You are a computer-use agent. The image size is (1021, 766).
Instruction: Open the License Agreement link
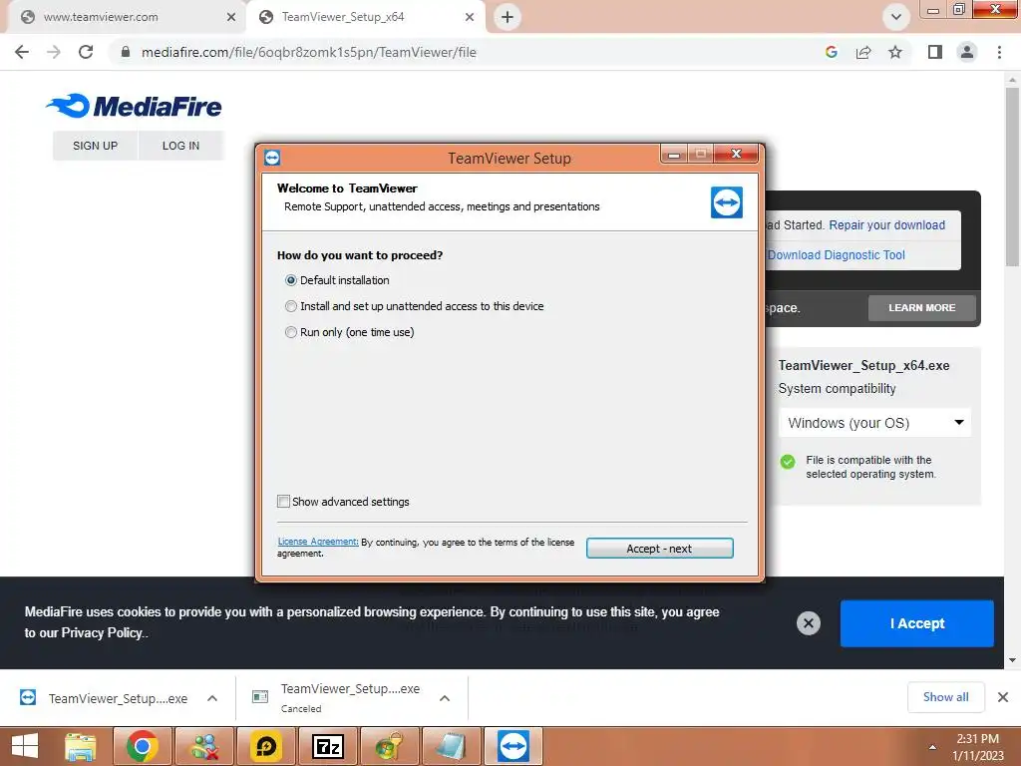click(318, 542)
